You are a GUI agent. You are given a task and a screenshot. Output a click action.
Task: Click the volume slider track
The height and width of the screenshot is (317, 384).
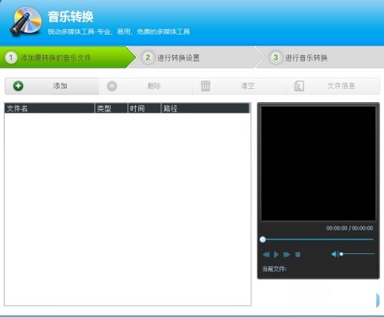tap(358, 254)
